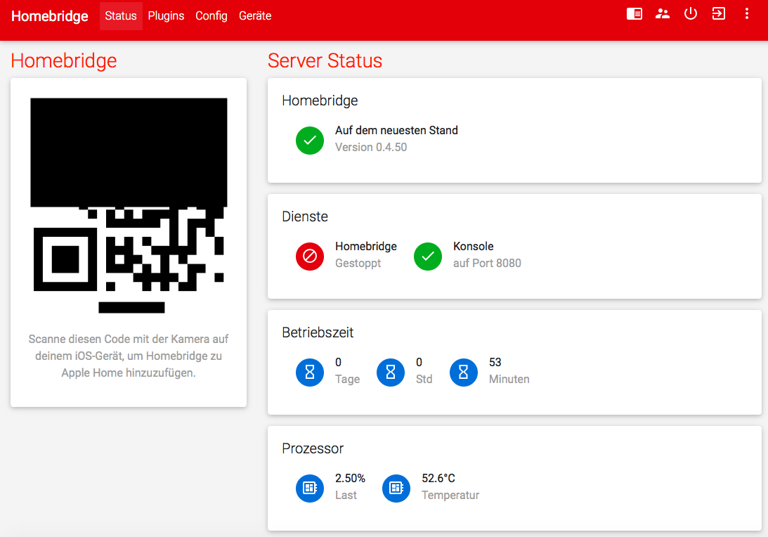This screenshot has height=537, width=768.
Task: Click the Homebridge QR code image
Action: (129, 205)
